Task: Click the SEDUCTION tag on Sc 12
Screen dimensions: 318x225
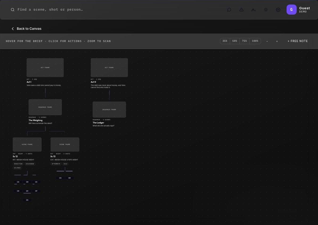Action: [18, 164]
